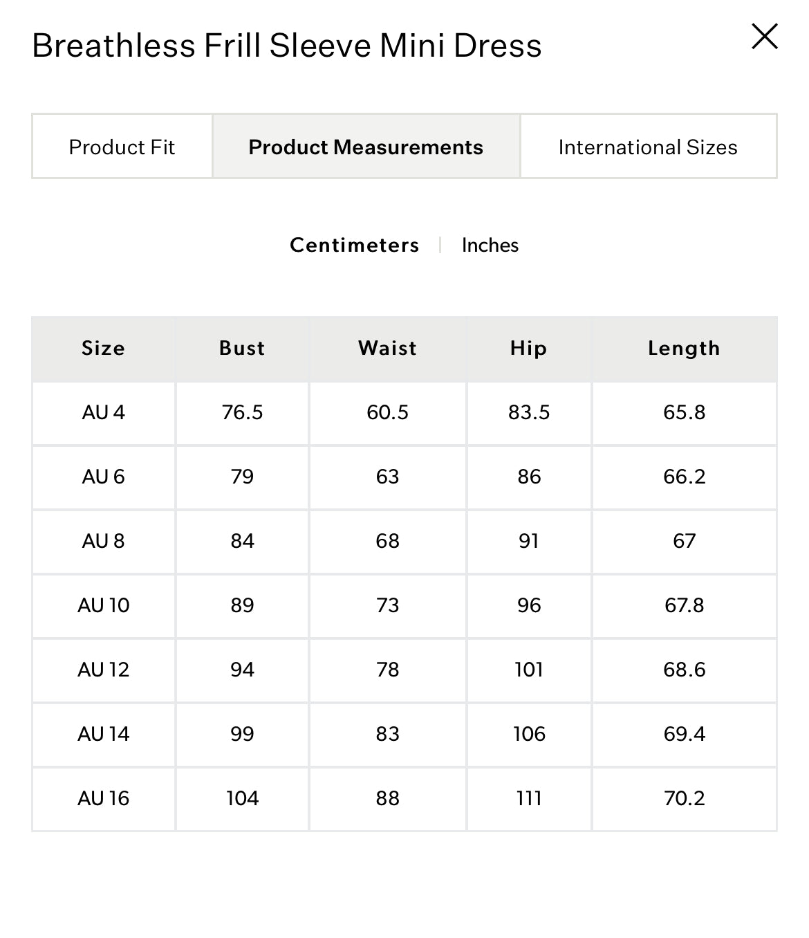Click the Bust column header

242,348
